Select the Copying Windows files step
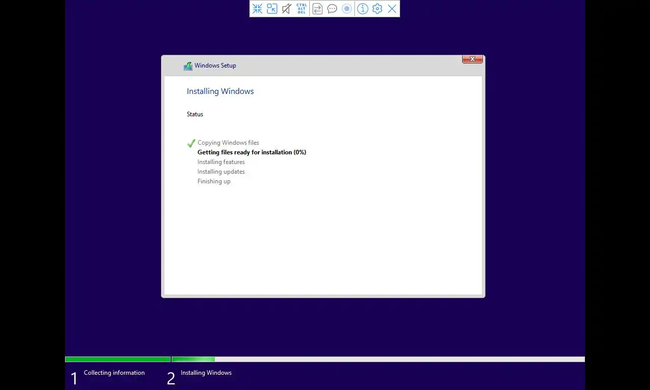Viewport: 650px width, 390px height. [228, 143]
